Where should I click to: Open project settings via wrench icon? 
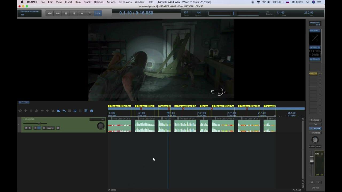[37, 111]
